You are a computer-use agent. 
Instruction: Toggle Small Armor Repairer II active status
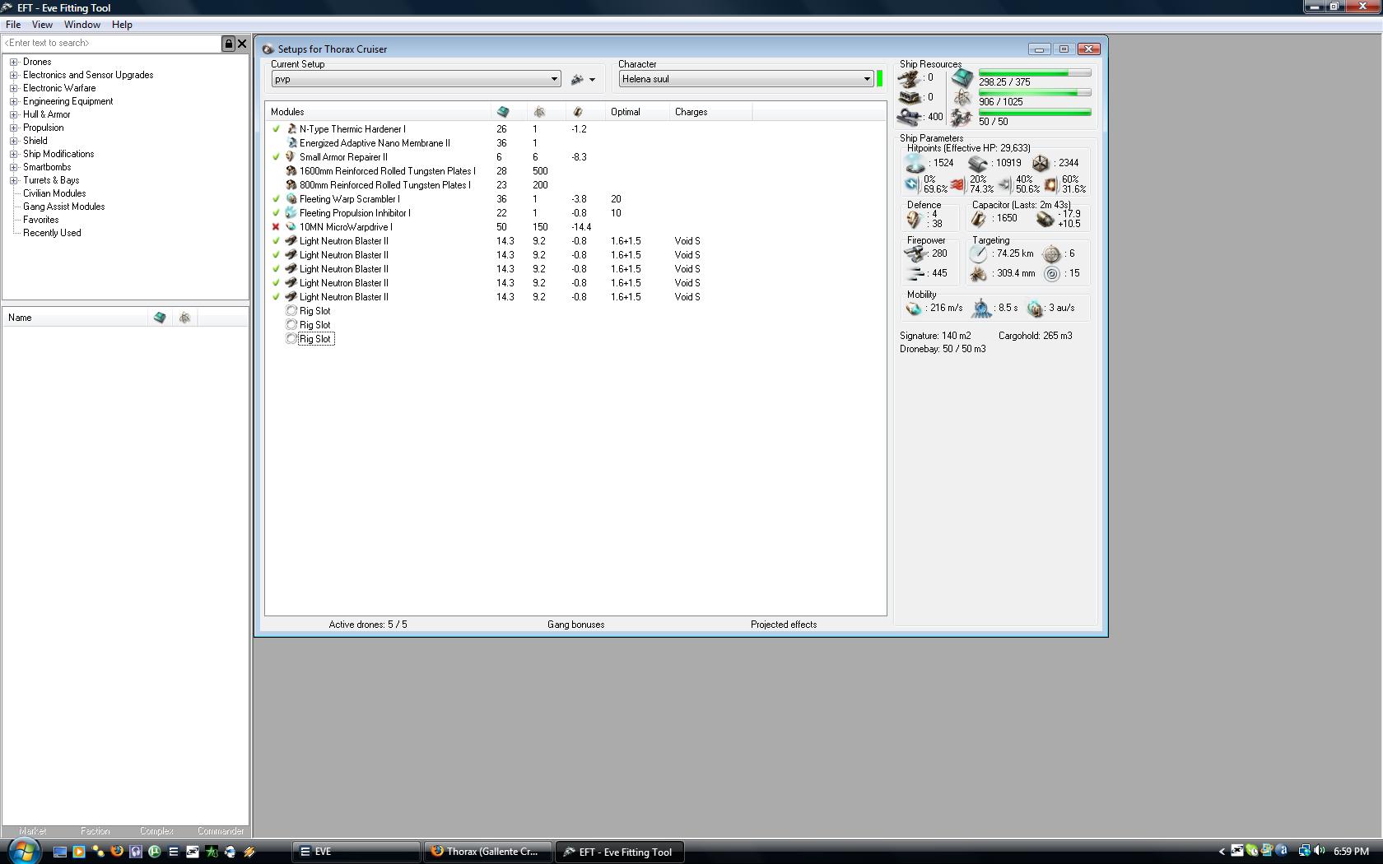click(x=277, y=157)
